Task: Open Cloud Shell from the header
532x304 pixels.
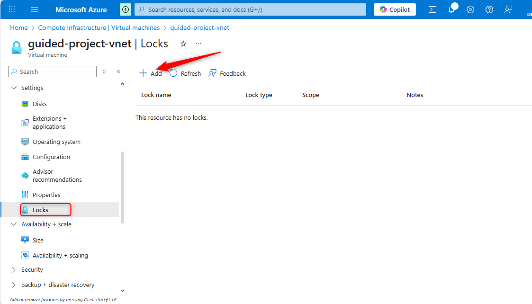Action: pos(433,9)
